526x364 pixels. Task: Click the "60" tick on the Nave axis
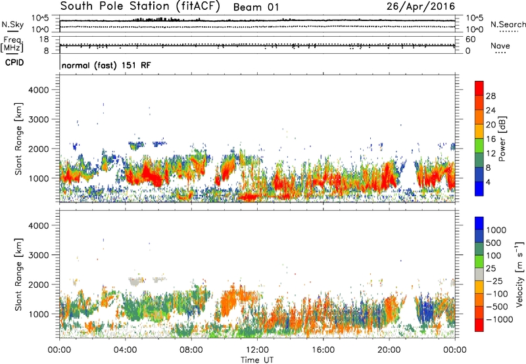[x=470, y=39]
